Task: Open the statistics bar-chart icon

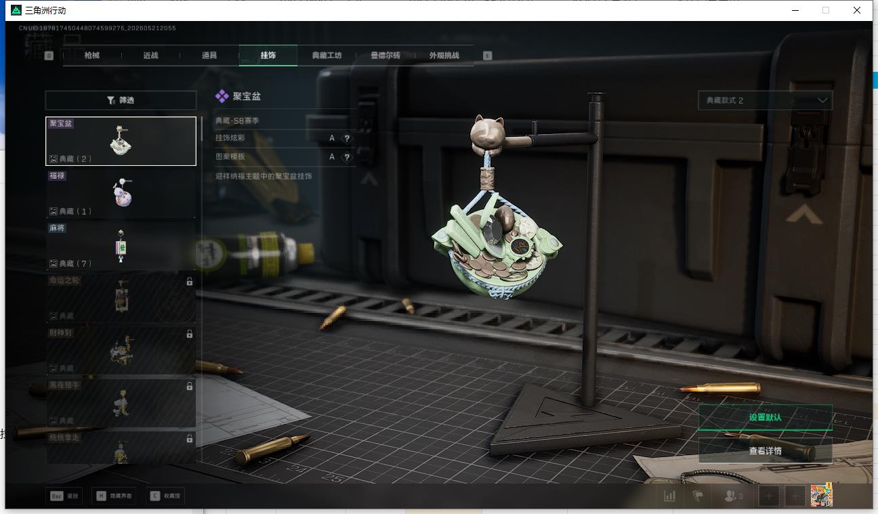Action: tap(670, 496)
